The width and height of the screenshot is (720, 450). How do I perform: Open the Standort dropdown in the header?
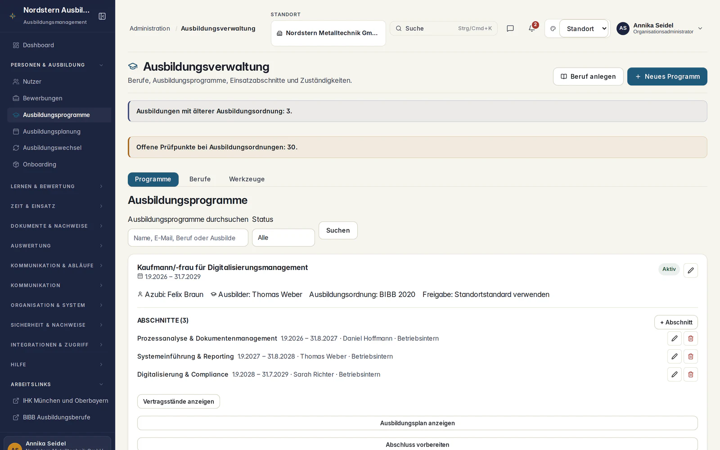(x=584, y=28)
